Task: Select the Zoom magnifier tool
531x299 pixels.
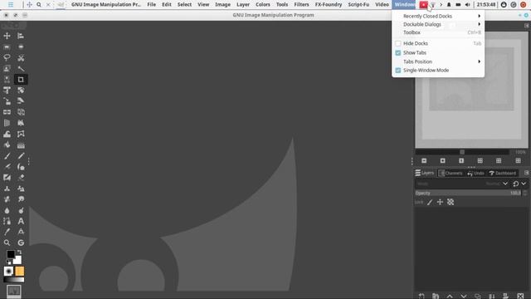Action: (x=7, y=243)
